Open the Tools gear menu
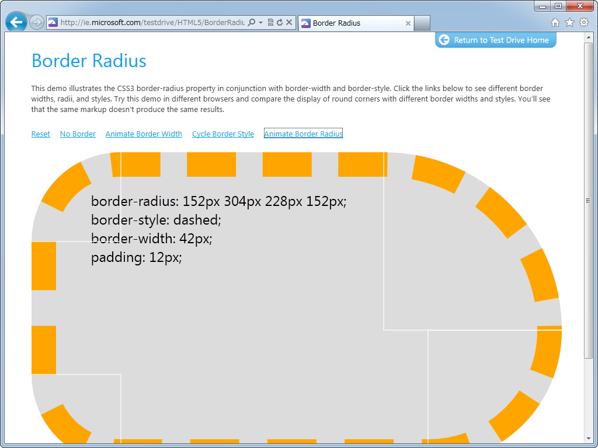The height and width of the screenshot is (448, 598). tap(584, 22)
